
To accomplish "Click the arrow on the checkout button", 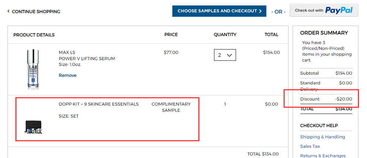I will [x=260, y=11].
